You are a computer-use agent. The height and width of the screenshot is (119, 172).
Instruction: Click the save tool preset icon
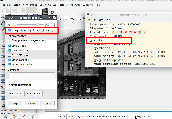(5, 116)
